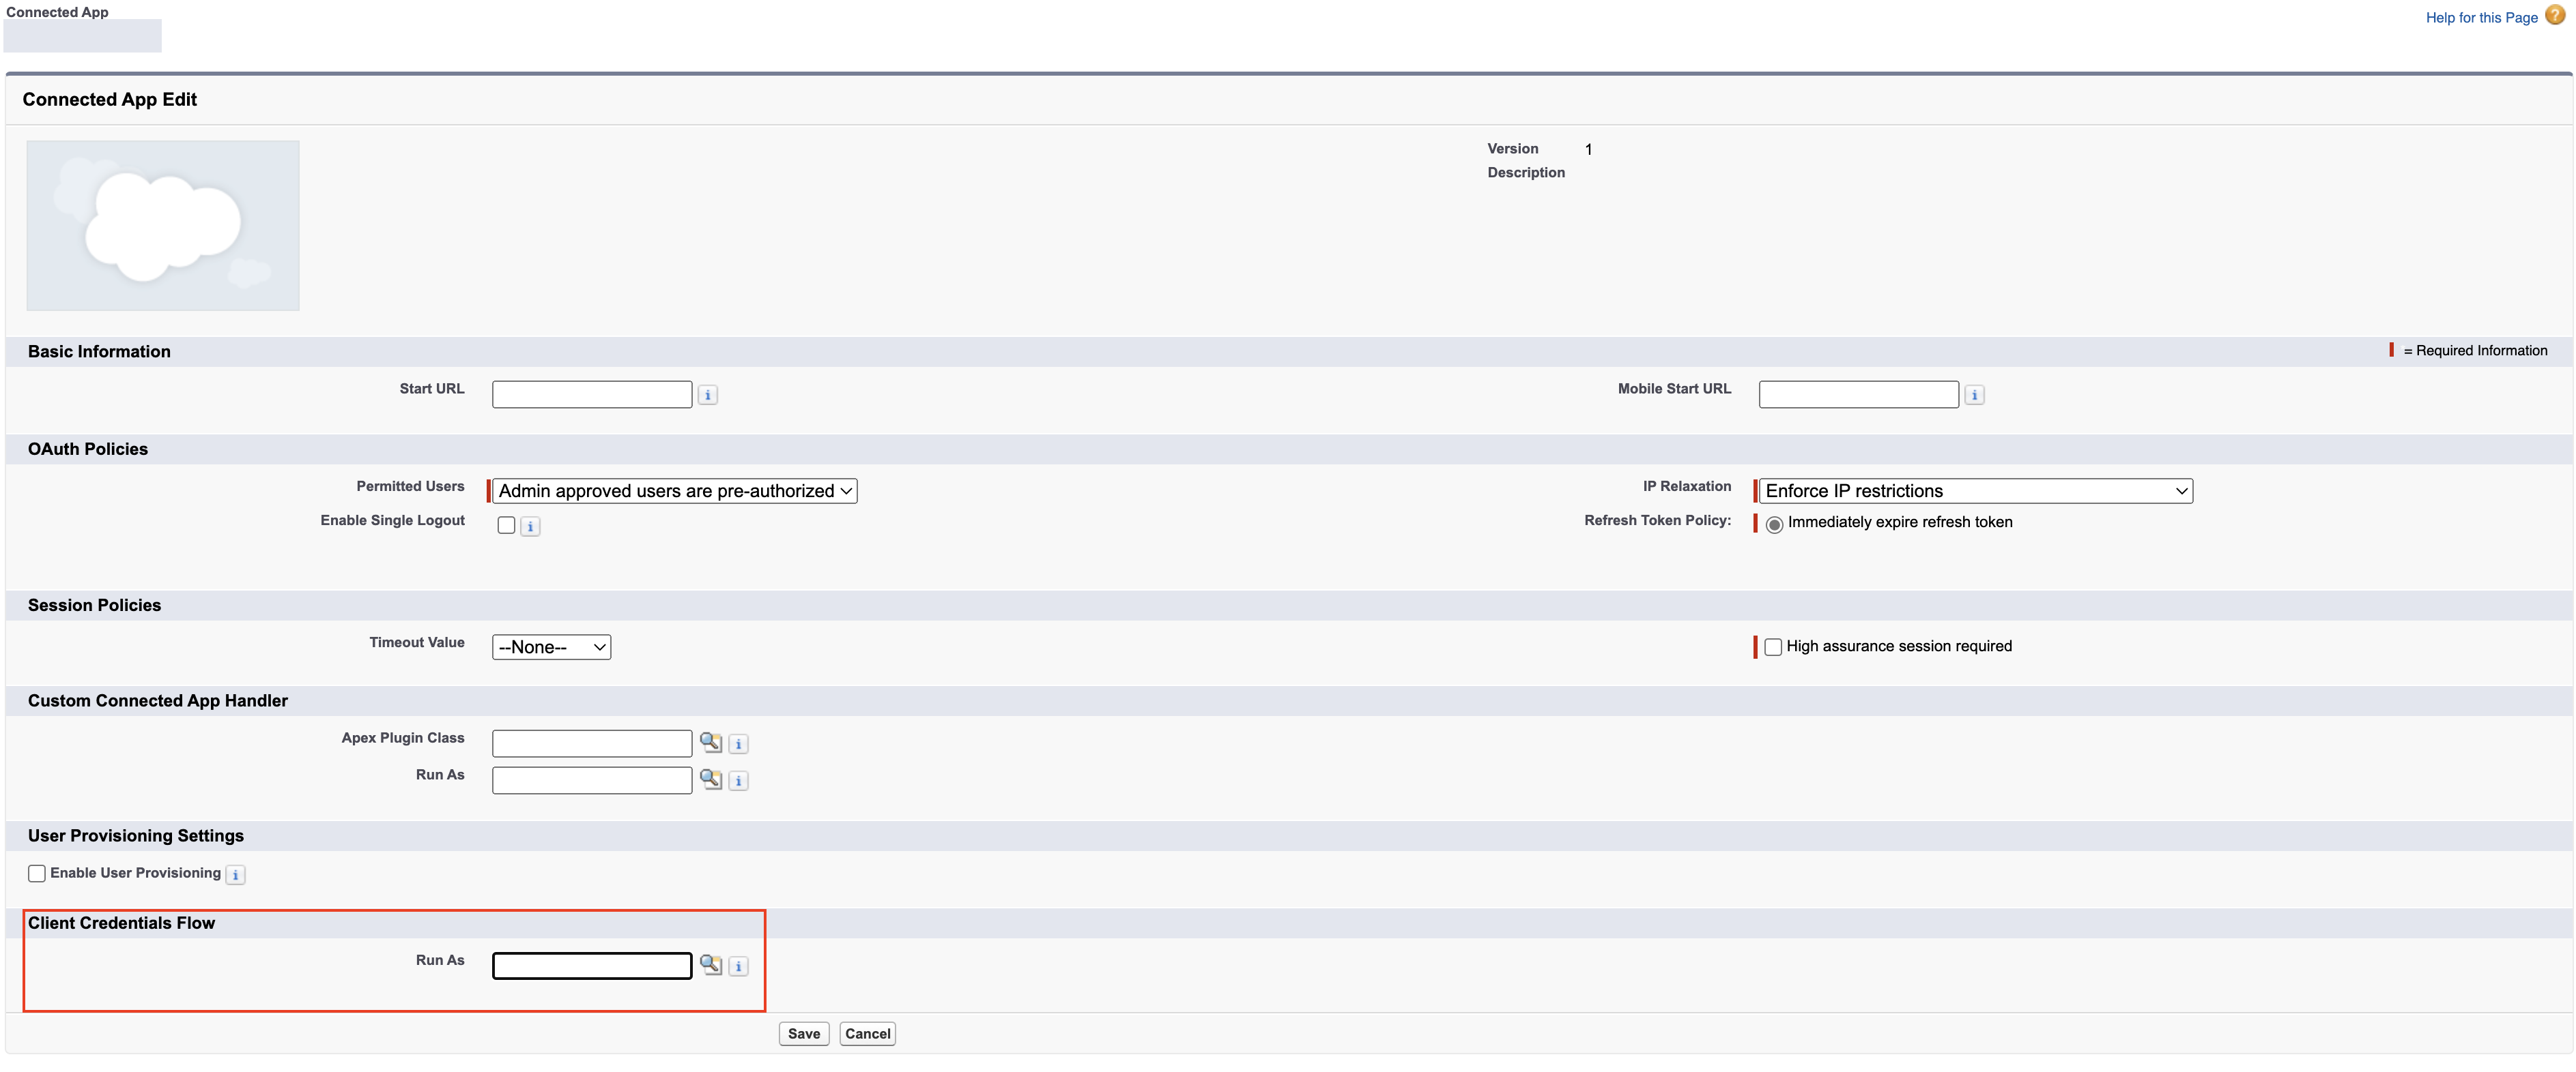Click the Client Credentials Run As info icon
Image resolution: width=2576 pixels, height=1072 pixels.
pyautogui.click(x=738, y=967)
